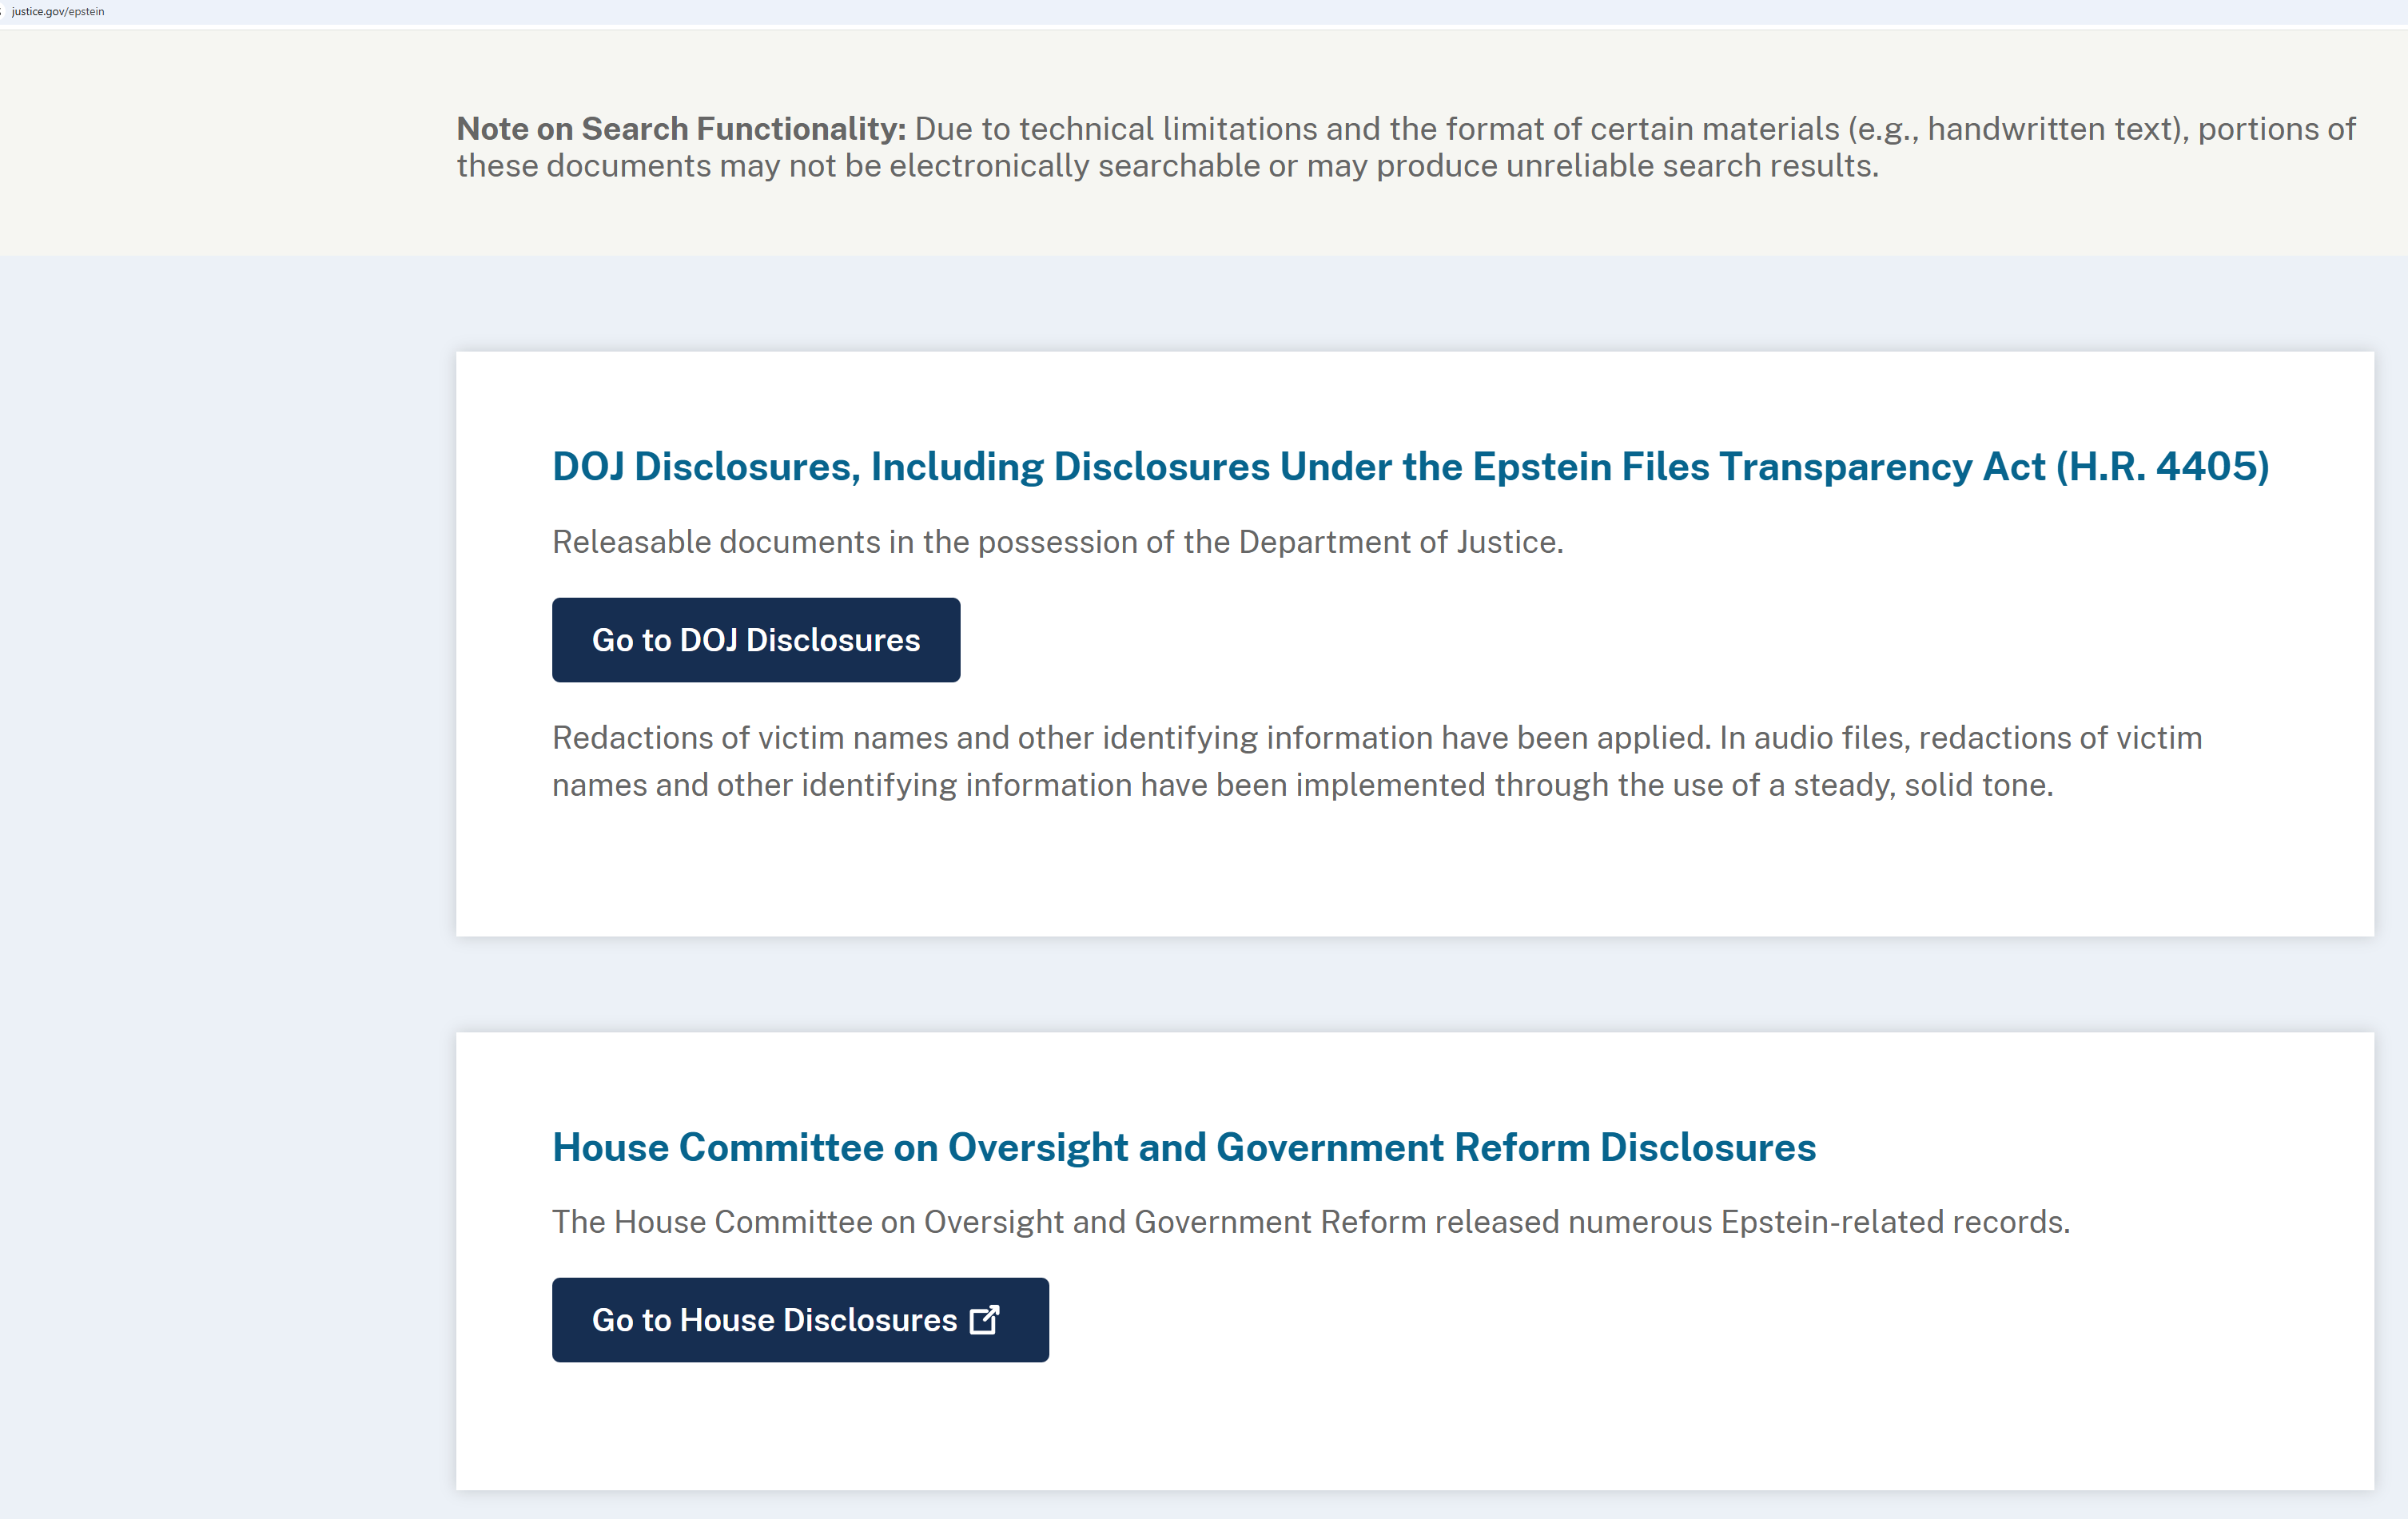Click '(H.R. 4405)' in the DOJ heading
The height and width of the screenshot is (1519, 2408).
point(2162,467)
